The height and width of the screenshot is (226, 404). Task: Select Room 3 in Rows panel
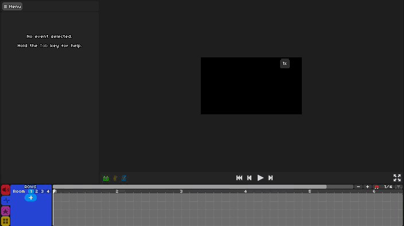[x=42, y=191]
